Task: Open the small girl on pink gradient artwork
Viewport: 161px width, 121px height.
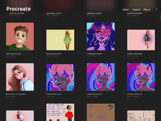Action: [20, 116]
